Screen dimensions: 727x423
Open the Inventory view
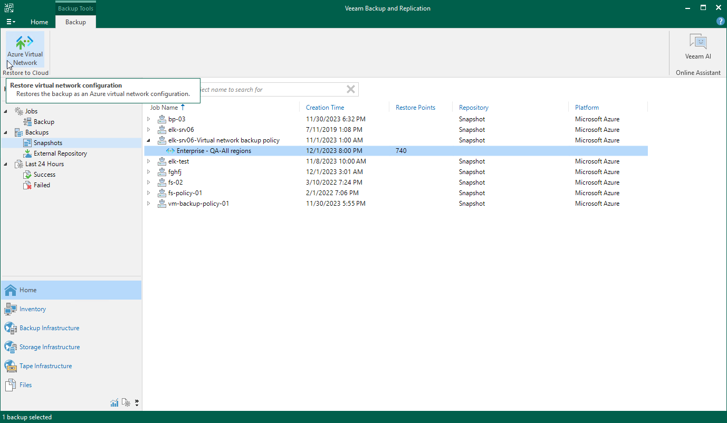[71, 309]
